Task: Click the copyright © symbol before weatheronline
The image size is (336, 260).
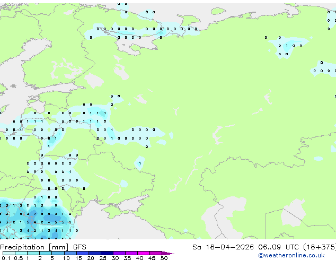Action: coord(261,256)
